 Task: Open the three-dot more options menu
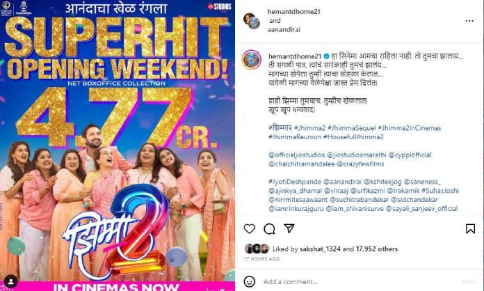click(469, 21)
